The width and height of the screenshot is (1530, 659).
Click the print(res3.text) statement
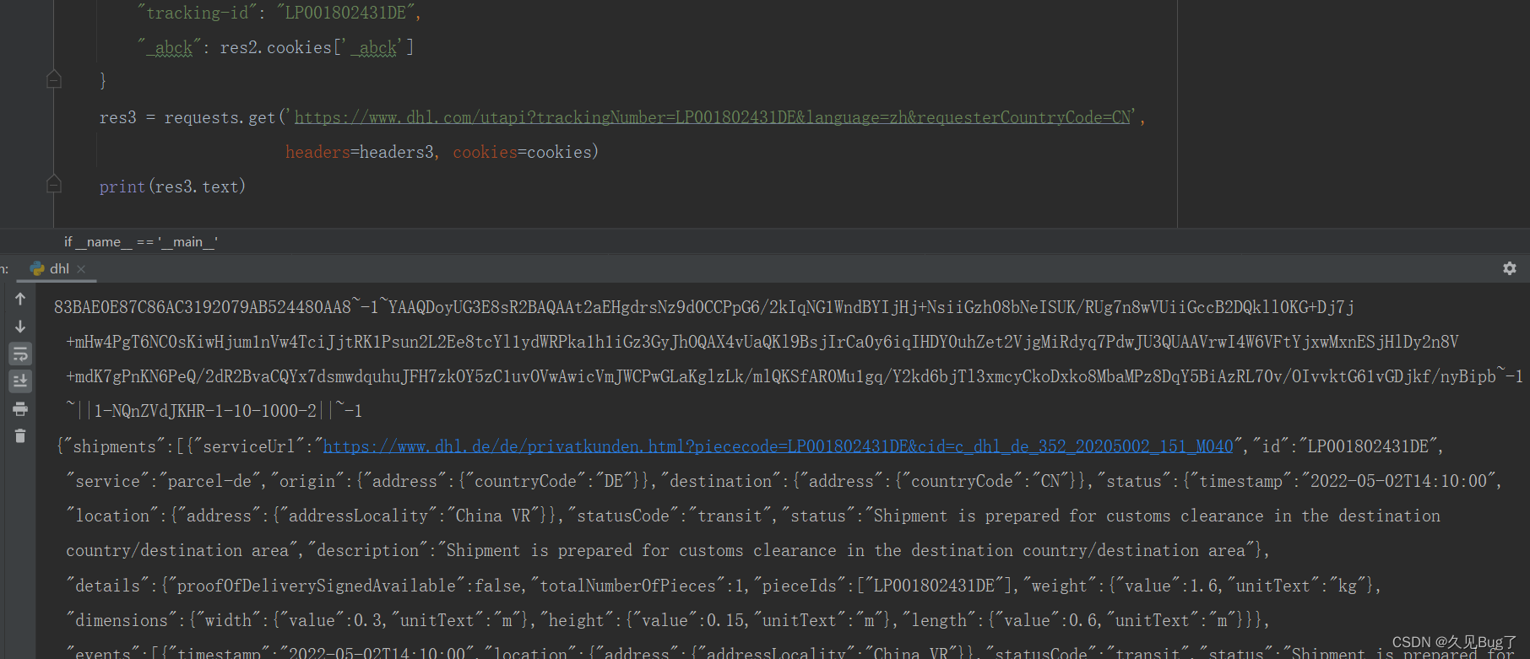pos(172,186)
